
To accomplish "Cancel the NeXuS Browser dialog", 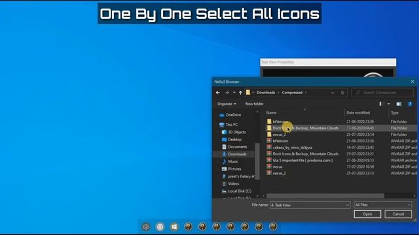I will tap(398, 214).
